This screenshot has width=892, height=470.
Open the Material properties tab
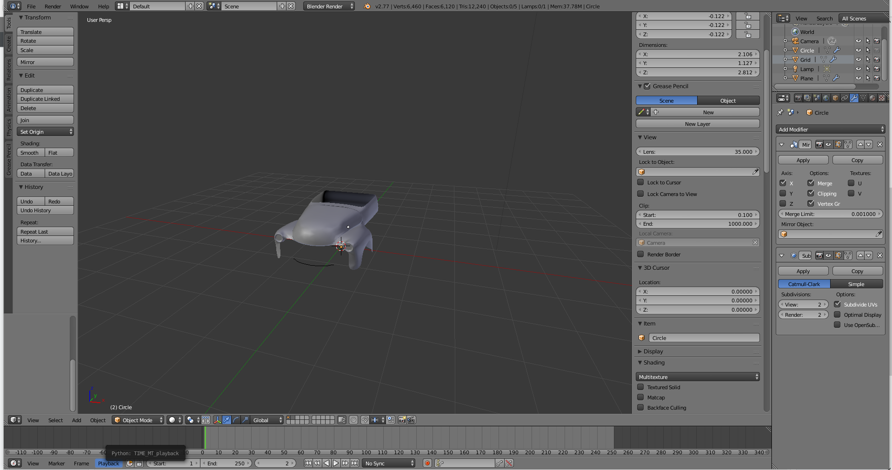[x=872, y=98]
